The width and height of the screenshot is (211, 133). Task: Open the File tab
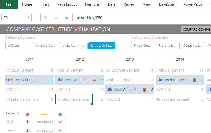click(9, 4)
